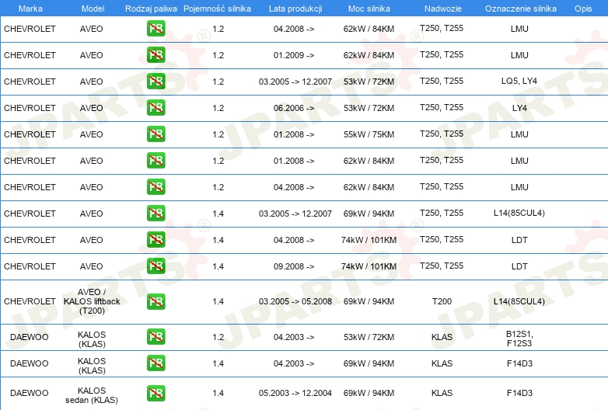Click the Moc silnika column header
The image size is (608, 410).
click(x=369, y=9)
